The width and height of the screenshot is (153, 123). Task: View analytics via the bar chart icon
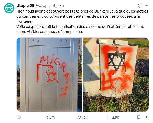click(108, 117)
